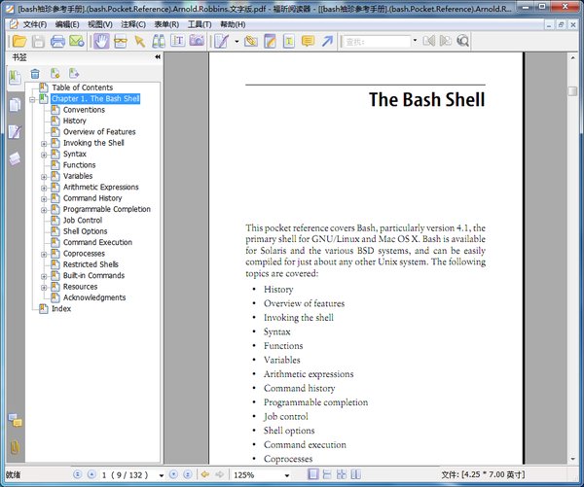The height and width of the screenshot is (487, 584).
Task: Open the Index bookmark
Action: pos(61,308)
